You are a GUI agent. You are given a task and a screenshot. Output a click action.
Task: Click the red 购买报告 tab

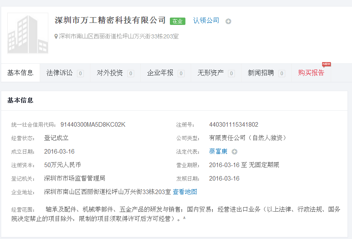[x=311, y=73]
